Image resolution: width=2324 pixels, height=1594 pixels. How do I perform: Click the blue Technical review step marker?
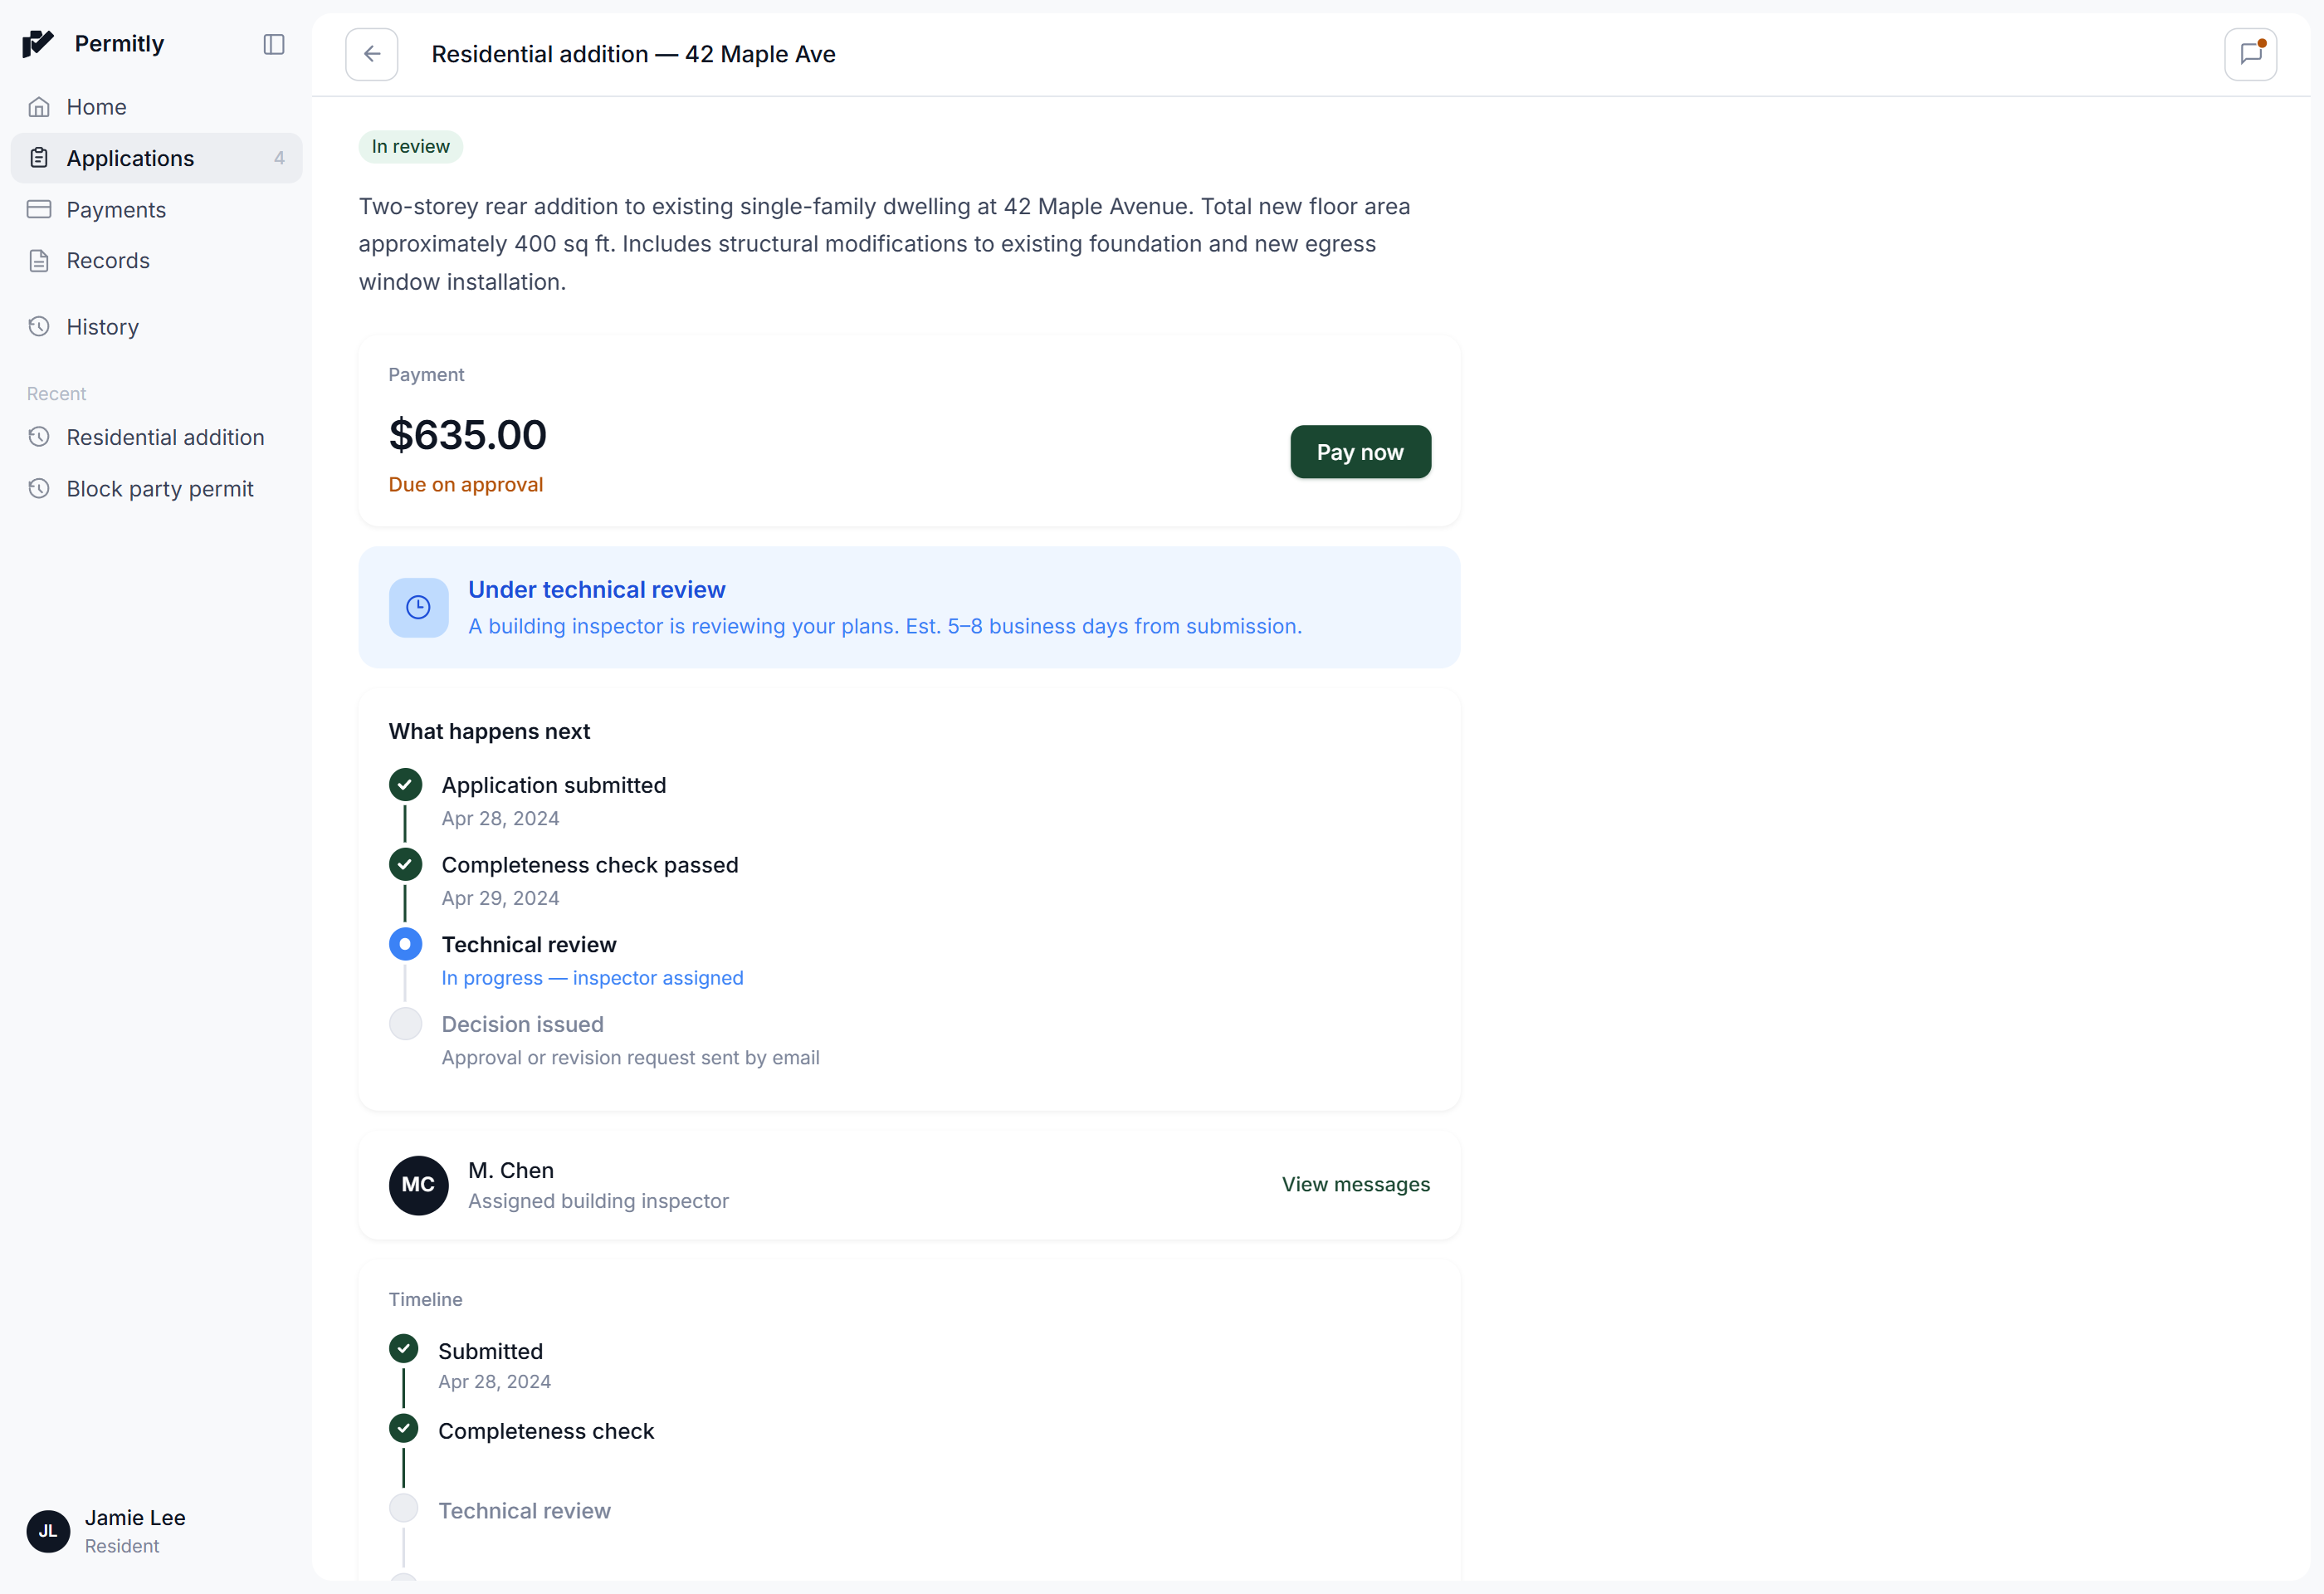(x=405, y=944)
